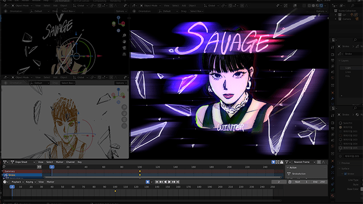This screenshot has height=204, width=363.
Task: Open the Keying dropdown in timeline
Action: coord(31,182)
